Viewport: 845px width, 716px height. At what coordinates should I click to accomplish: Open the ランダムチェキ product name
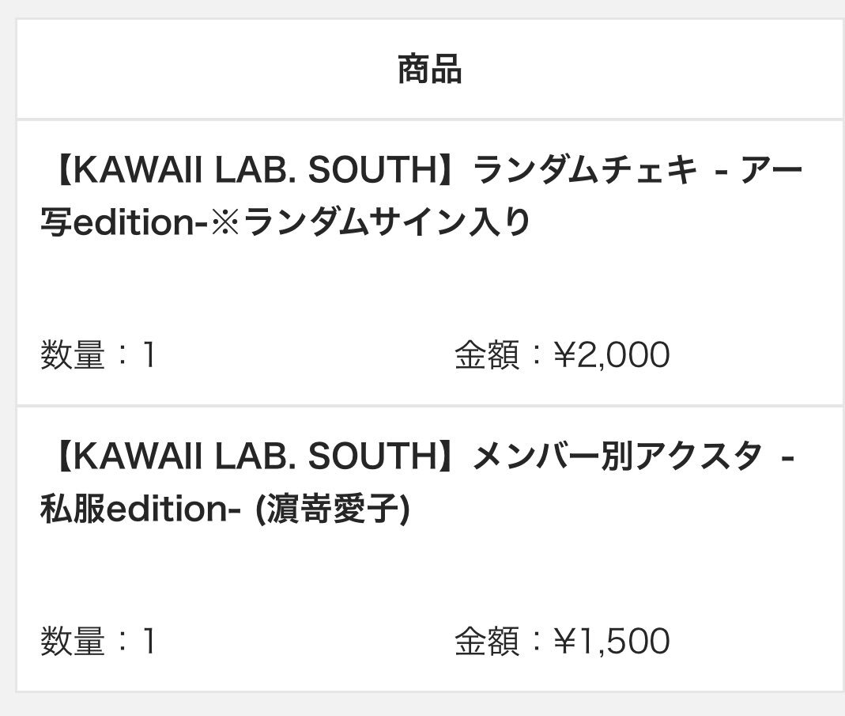point(585,171)
